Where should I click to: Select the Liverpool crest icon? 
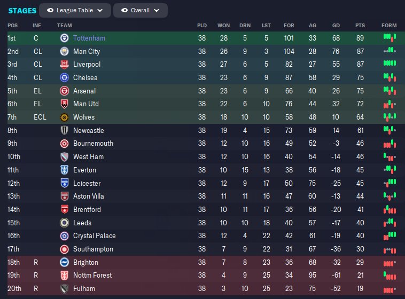[64, 65]
